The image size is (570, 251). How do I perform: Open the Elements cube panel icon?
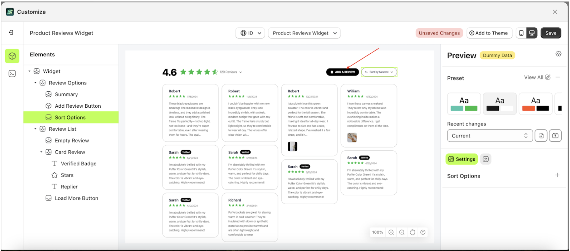[12, 56]
